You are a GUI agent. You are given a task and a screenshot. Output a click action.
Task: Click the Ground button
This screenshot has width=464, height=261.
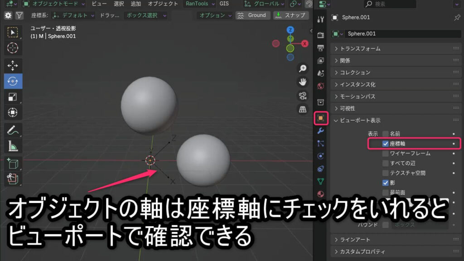pos(253,15)
